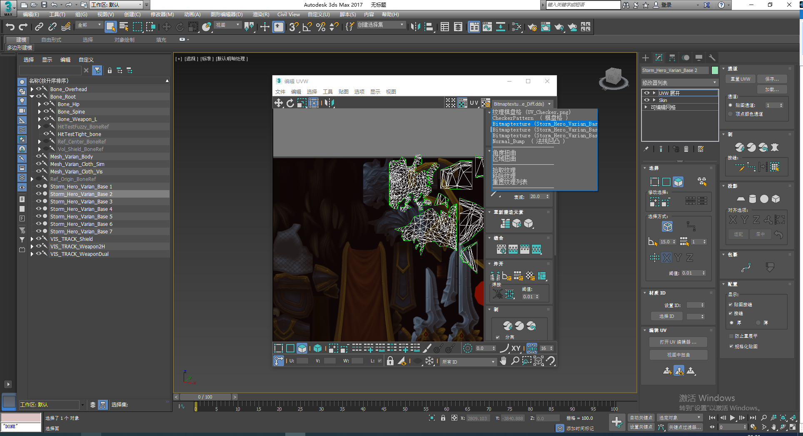803x436 pixels.
Task: Open the 创建选择集 dropdown
Action: 381,25
